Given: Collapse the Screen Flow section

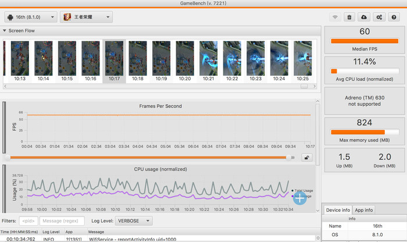Looking at the screenshot, I should [x=5, y=31].
